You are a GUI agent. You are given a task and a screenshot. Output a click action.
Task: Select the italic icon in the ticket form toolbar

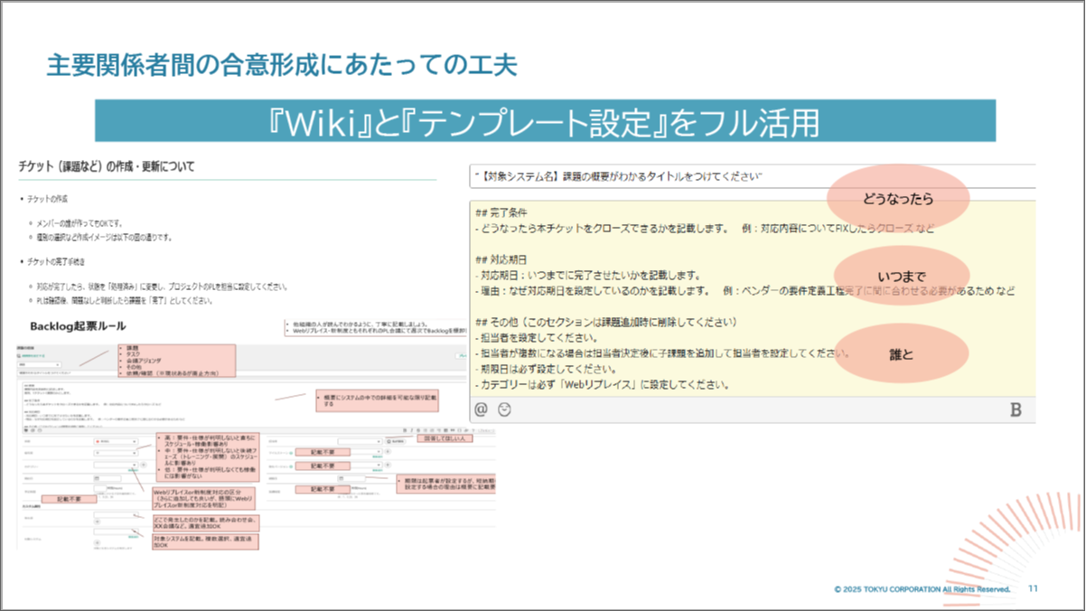[412, 429]
